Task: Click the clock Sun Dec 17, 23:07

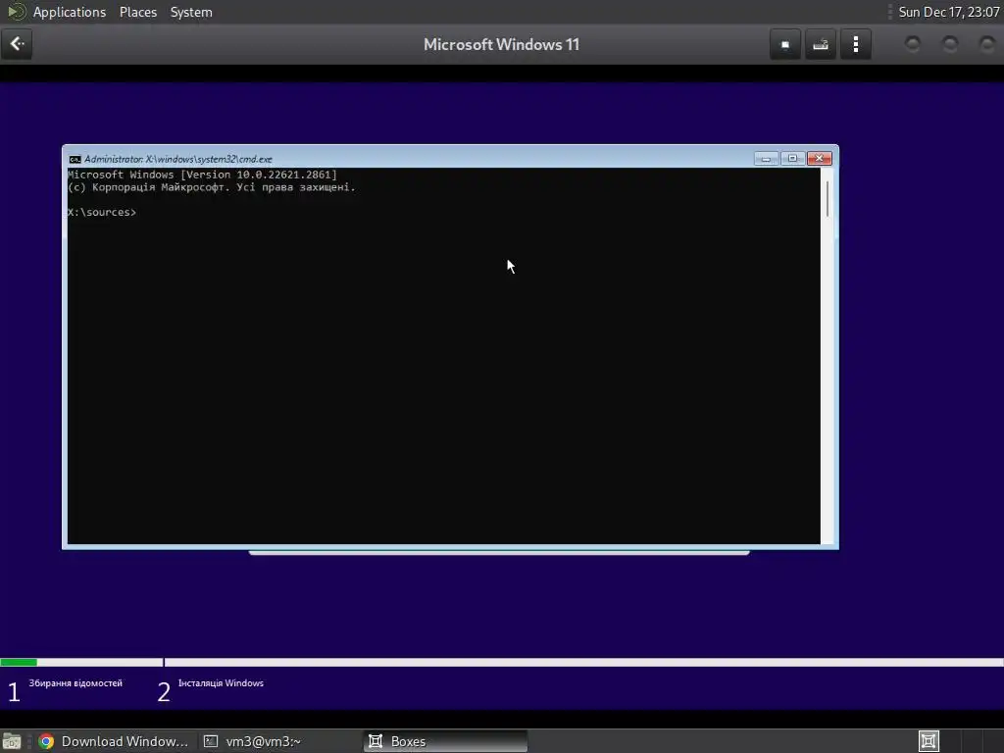Action: [948, 12]
